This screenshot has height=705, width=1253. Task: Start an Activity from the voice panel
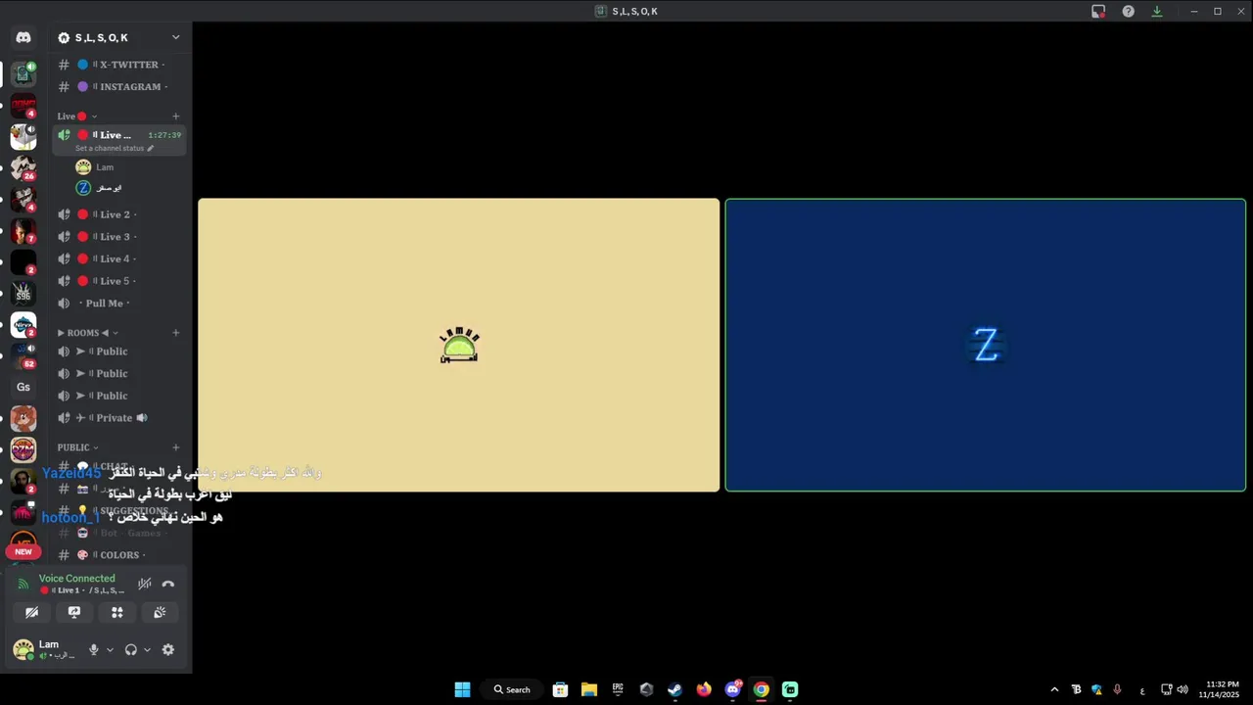pos(116,612)
